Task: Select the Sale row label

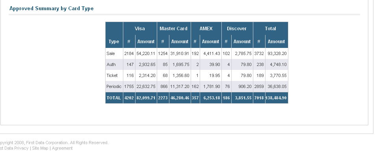Action: tap(111, 53)
